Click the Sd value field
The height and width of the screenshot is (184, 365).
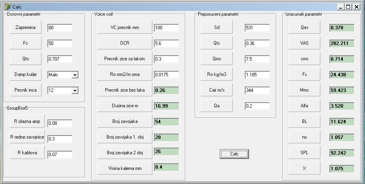(257, 28)
